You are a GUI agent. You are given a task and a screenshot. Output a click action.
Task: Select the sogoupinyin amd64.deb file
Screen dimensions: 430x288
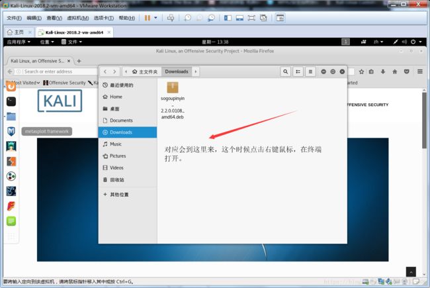173,101
